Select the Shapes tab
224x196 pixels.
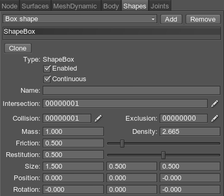[x=135, y=6]
